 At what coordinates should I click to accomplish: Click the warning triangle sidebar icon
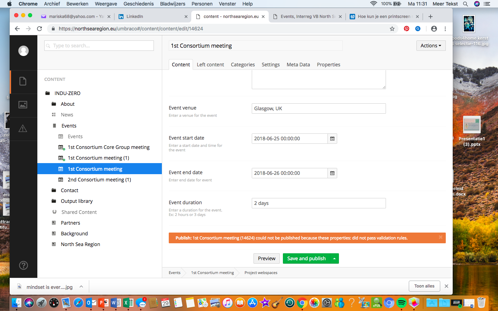23,129
